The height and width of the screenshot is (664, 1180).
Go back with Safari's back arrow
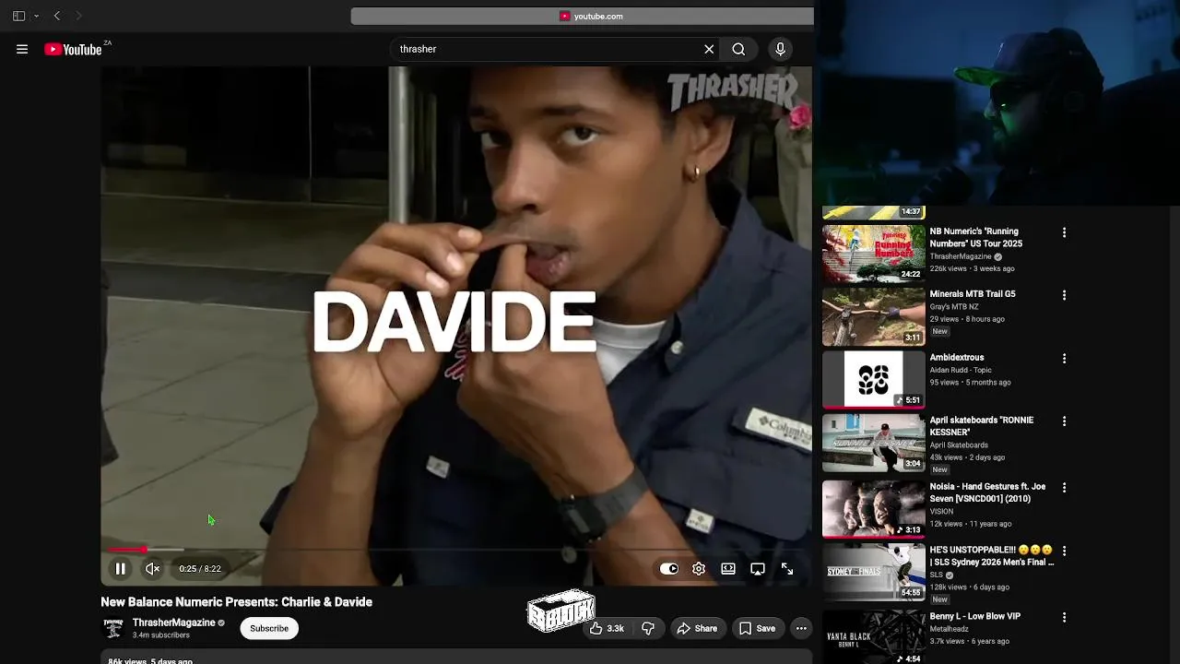[x=57, y=16]
